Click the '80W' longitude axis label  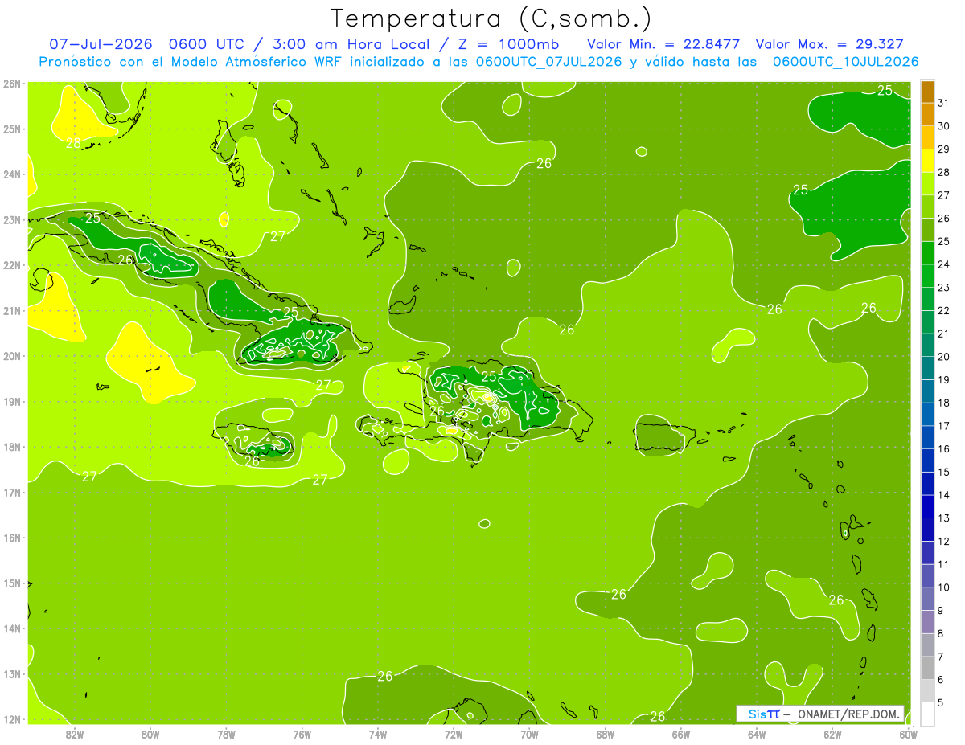150,735
